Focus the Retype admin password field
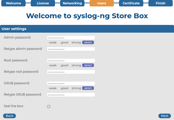This screenshot has width=174, height=120. click(71, 49)
